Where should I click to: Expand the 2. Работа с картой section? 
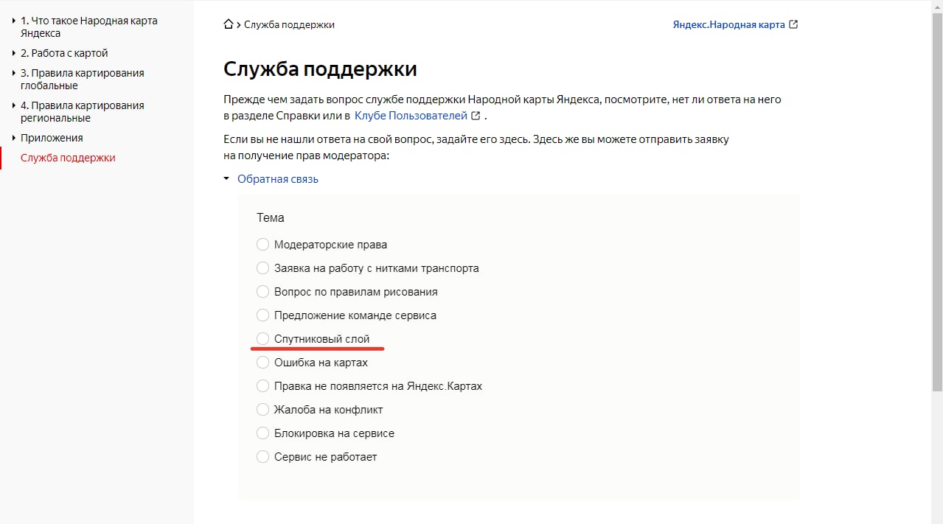(14, 53)
